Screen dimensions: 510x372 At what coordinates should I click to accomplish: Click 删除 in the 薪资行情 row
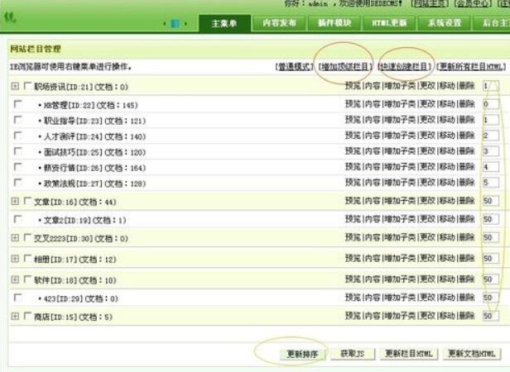pyautogui.click(x=466, y=167)
